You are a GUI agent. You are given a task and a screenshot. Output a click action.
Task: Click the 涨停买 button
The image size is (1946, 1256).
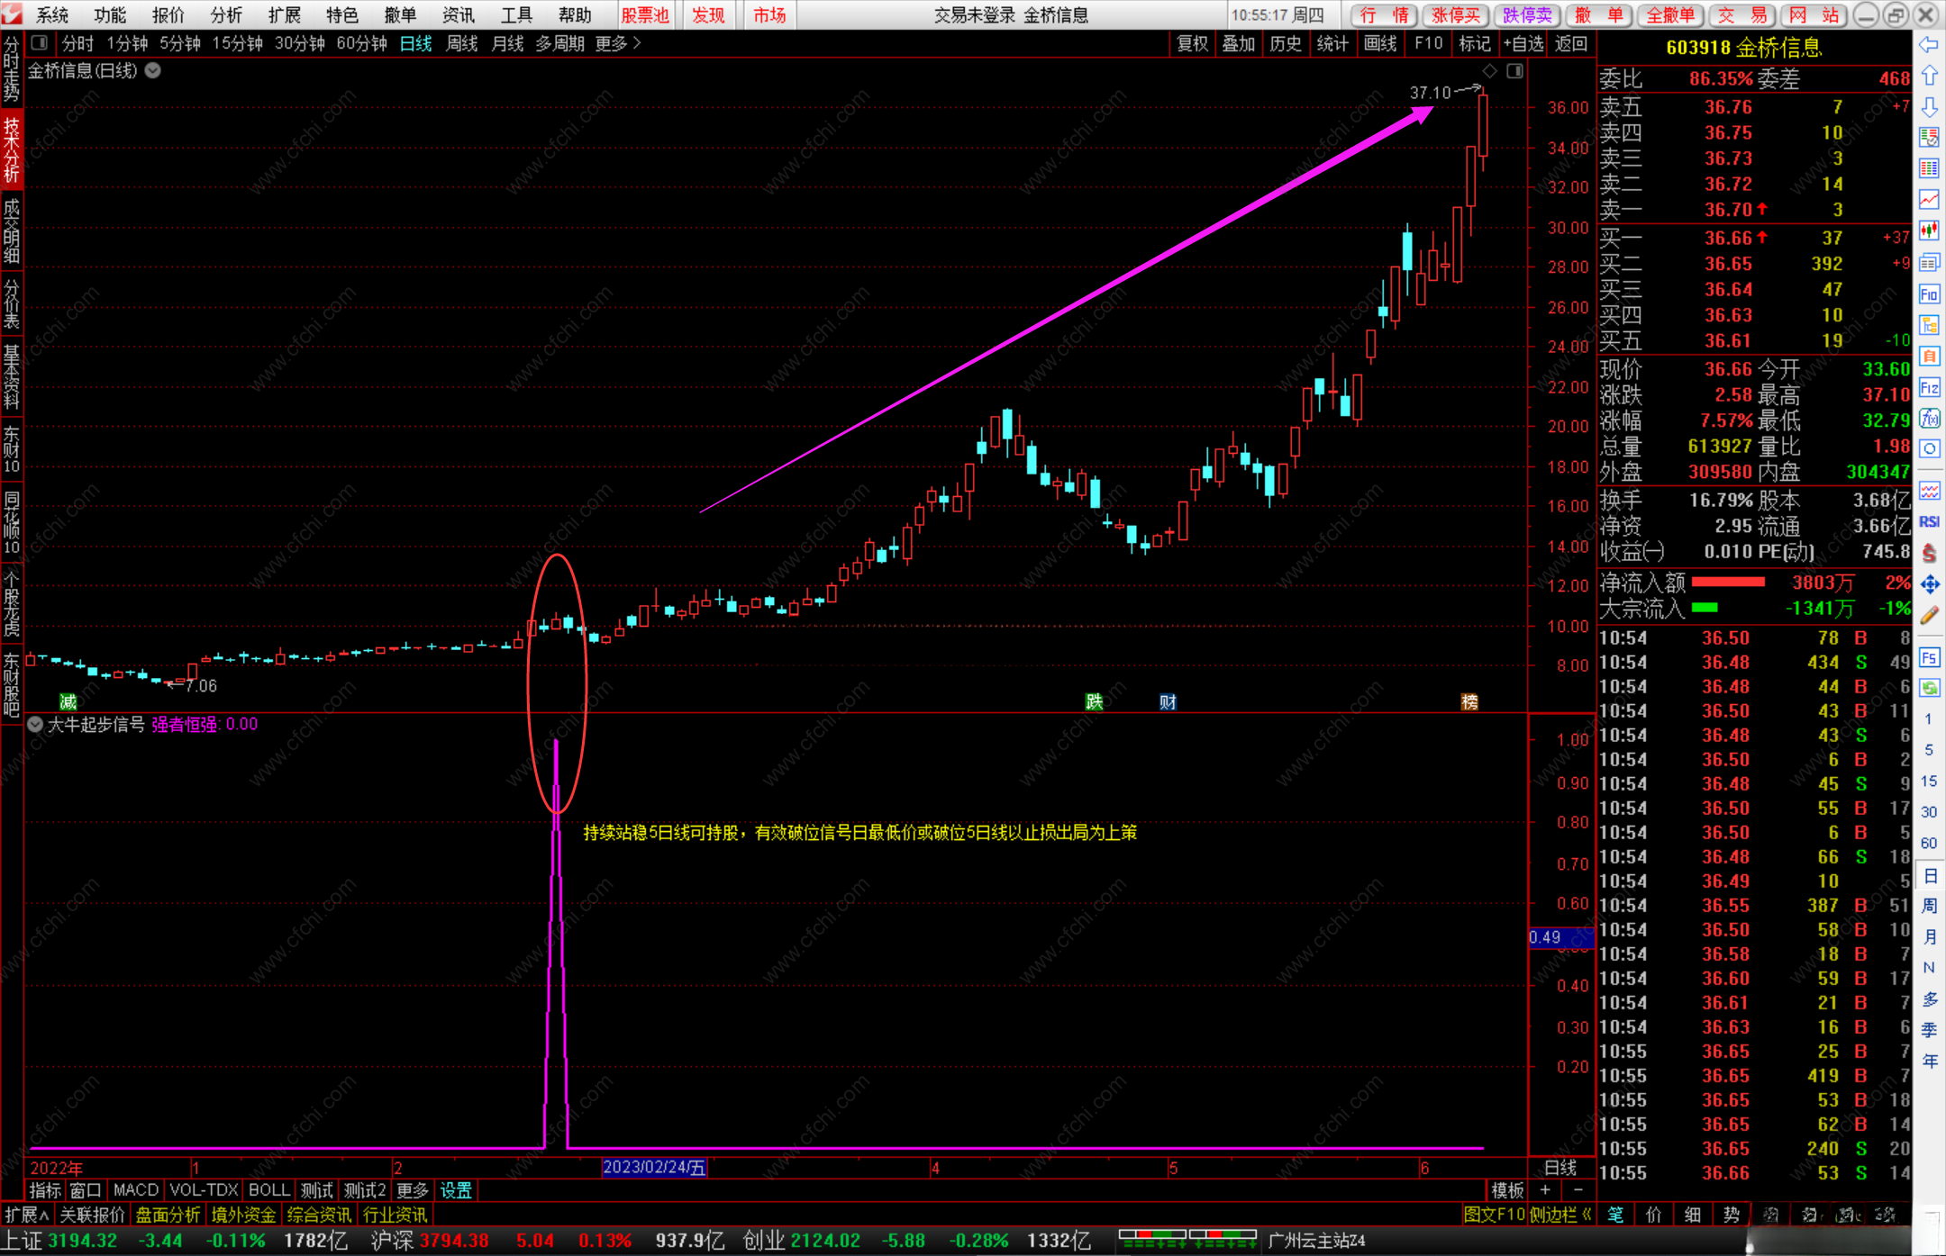1455,15
